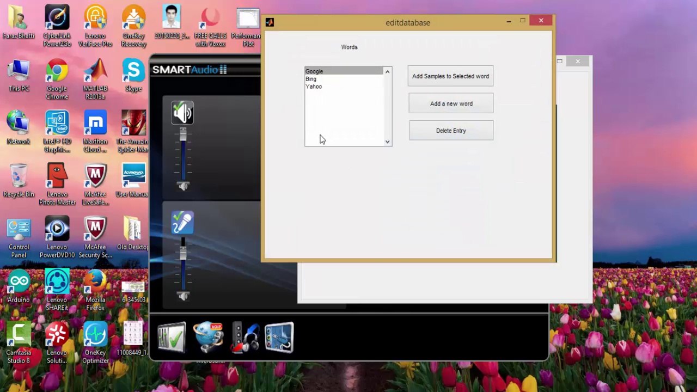The width and height of the screenshot is (697, 392).
Task: Close the background window behind editdatabase
Action: 578,61
